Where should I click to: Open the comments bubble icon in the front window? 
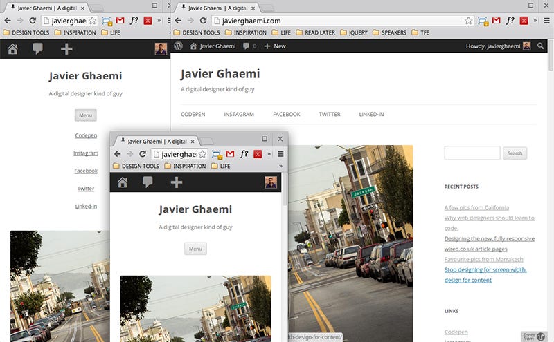[148, 182]
